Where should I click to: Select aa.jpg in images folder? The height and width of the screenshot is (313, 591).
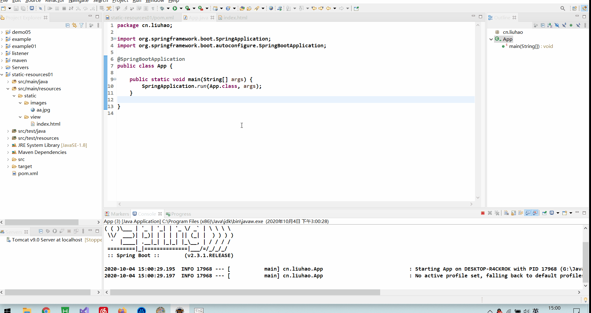(43, 110)
